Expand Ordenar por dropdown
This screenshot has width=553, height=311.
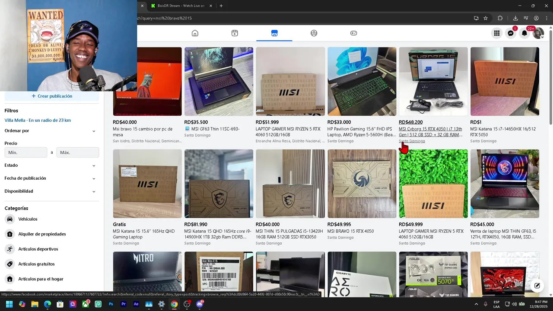(x=52, y=130)
